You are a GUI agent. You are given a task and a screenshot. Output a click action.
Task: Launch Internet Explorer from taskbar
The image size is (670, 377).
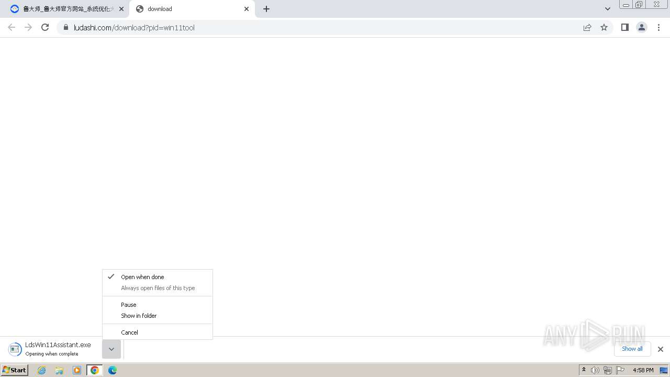pyautogui.click(x=42, y=370)
